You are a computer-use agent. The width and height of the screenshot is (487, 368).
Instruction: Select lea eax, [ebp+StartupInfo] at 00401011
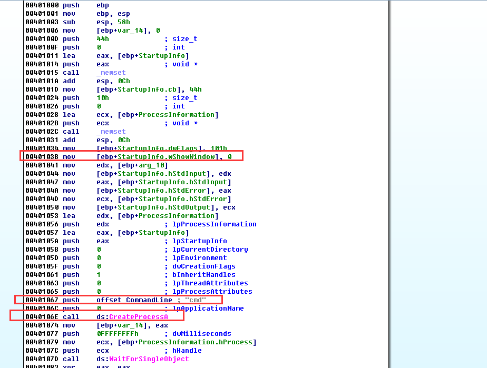pyautogui.click(x=107, y=55)
